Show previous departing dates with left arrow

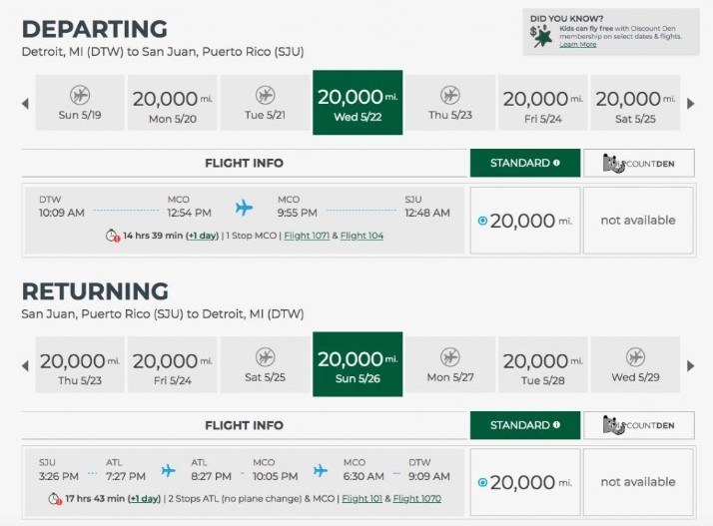[x=25, y=103]
